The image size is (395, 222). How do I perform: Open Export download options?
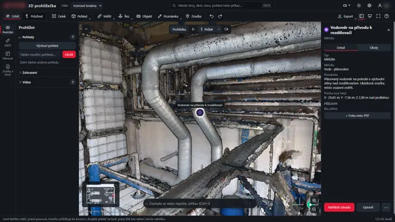346,17
